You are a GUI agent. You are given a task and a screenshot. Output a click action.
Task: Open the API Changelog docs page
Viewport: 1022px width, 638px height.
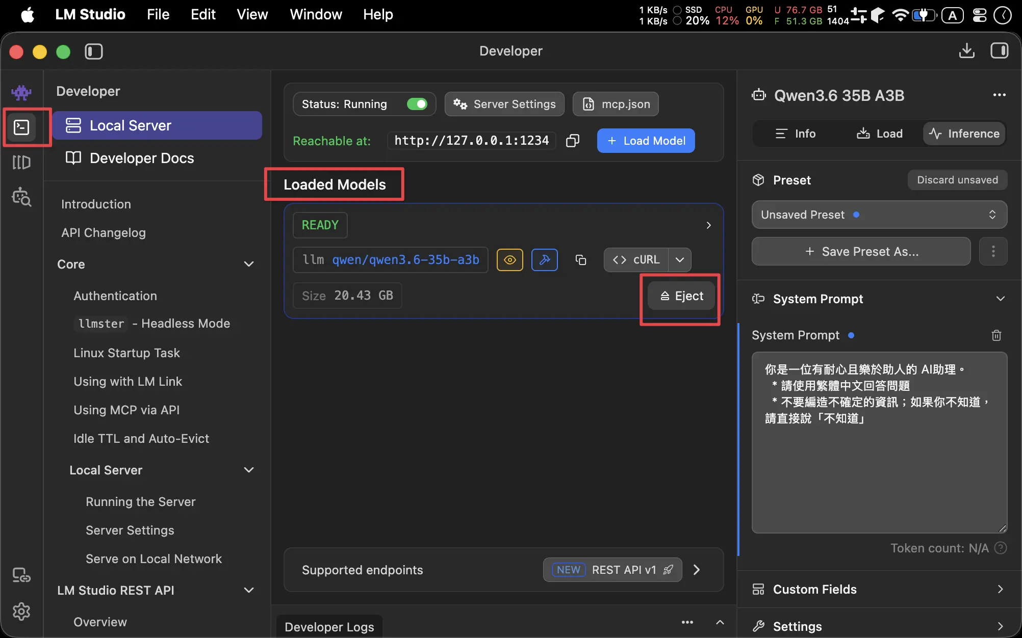(x=104, y=233)
